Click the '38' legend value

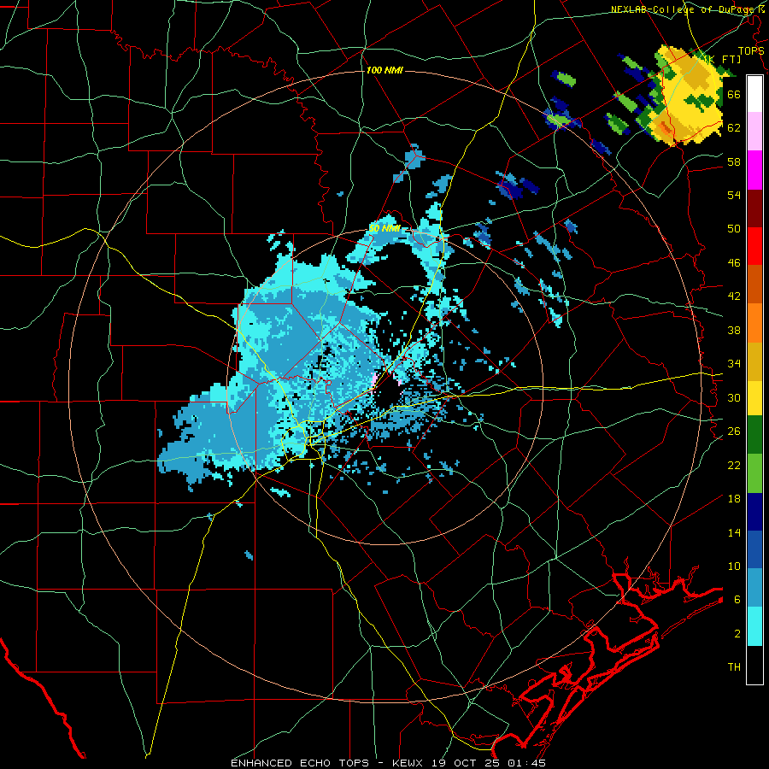point(734,330)
